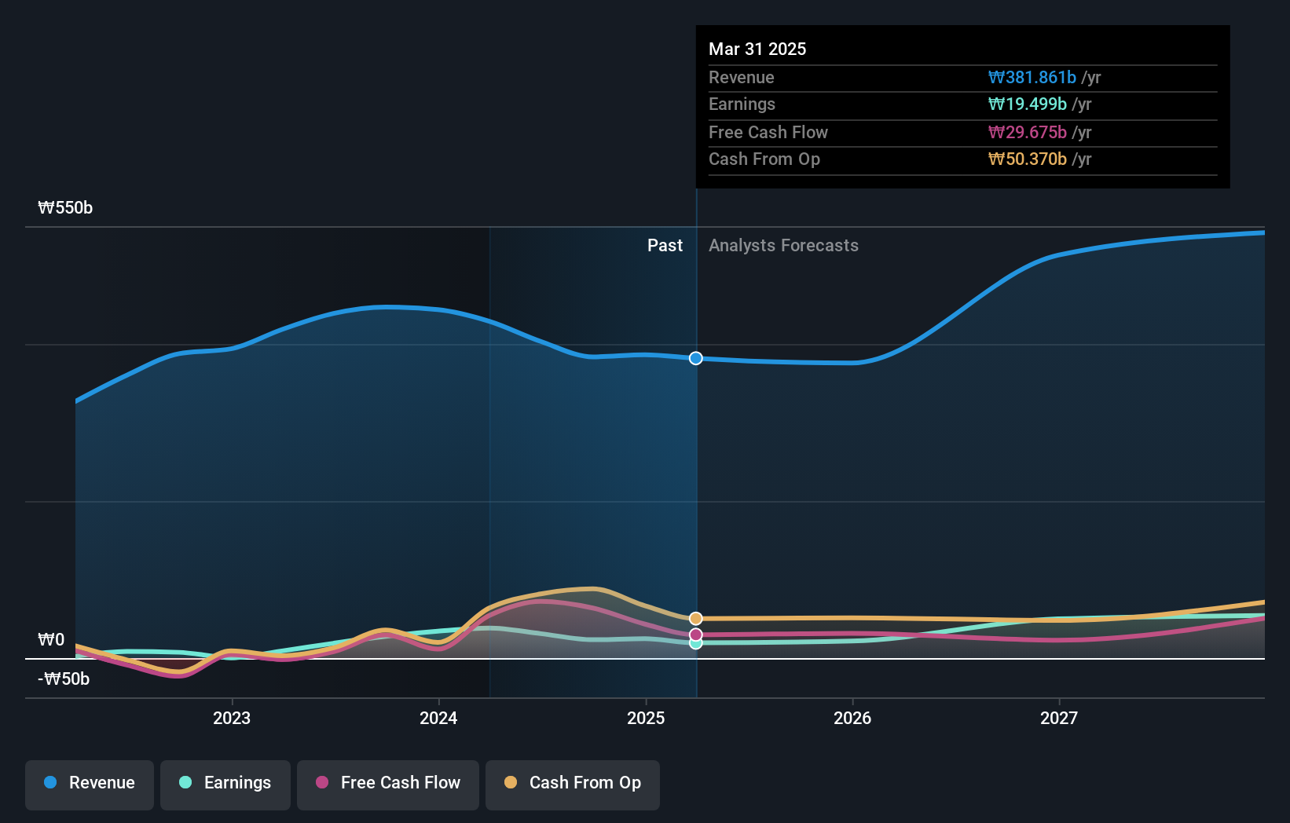Click the ₩381.861b revenue value
The image size is (1290, 823).
pyautogui.click(x=1032, y=77)
